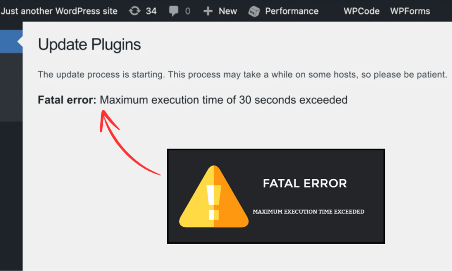Viewport: 452px width, 271px height.
Task: Open the WPForms toolbar menu
Action: [410, 11]
